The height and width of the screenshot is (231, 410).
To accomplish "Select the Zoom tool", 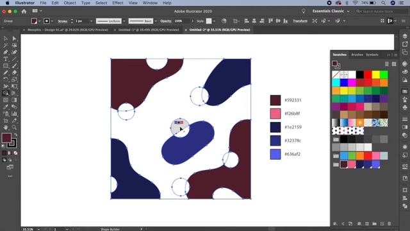I will [x=14, y=128].
